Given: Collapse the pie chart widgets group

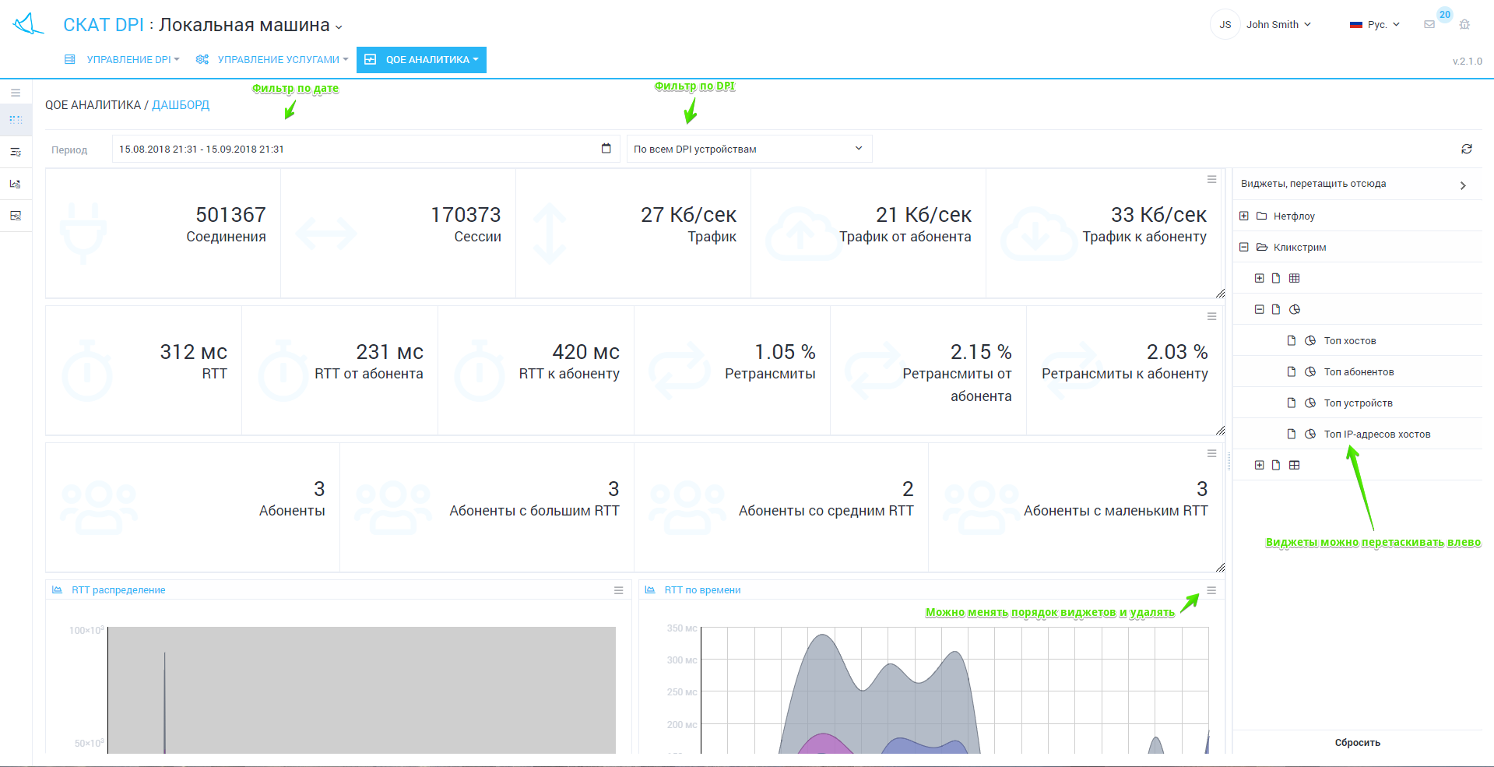Looking at the screenshot, I should [x=1259, y=309].
